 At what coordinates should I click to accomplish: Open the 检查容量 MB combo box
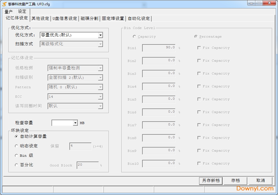75,123
